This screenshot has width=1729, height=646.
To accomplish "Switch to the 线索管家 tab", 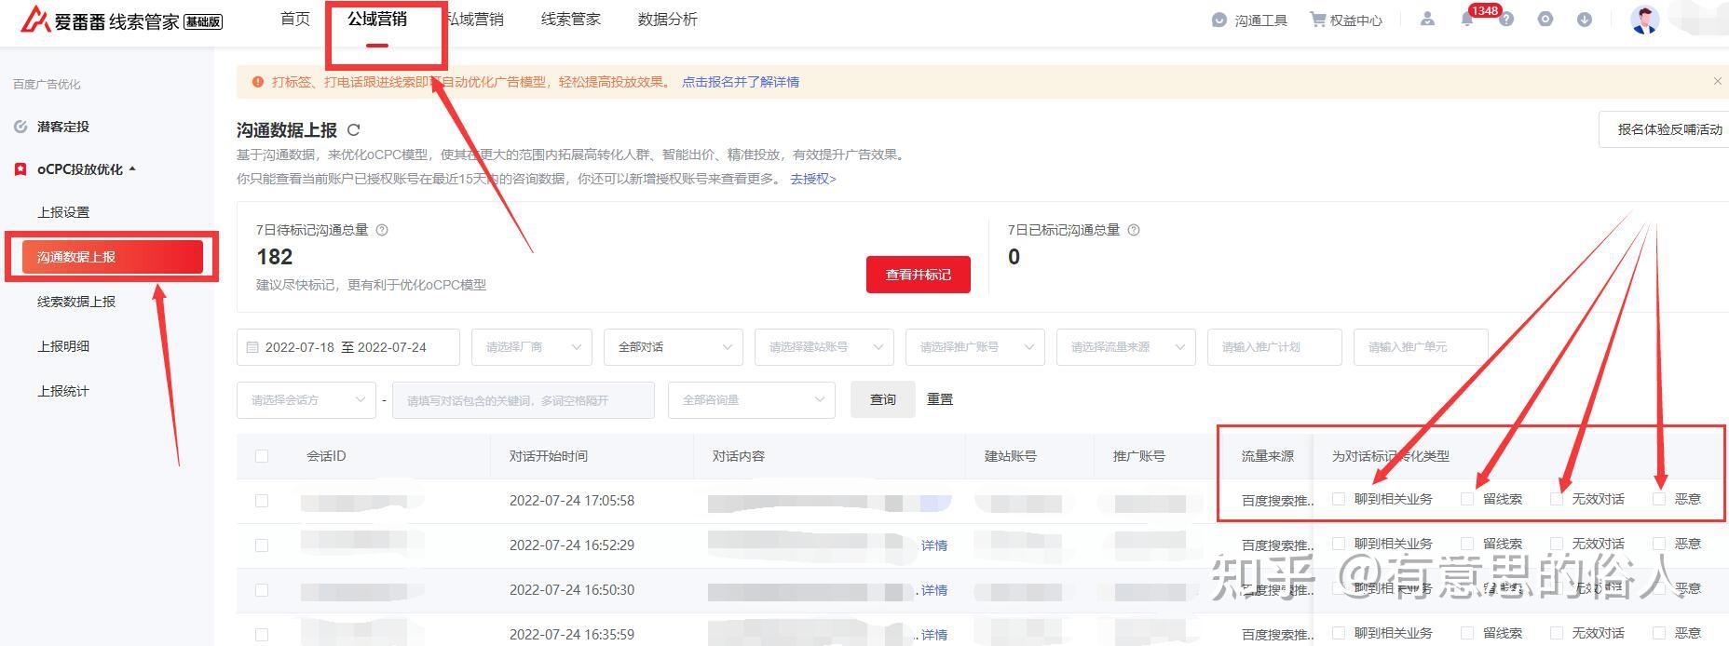I will (571, 20).
